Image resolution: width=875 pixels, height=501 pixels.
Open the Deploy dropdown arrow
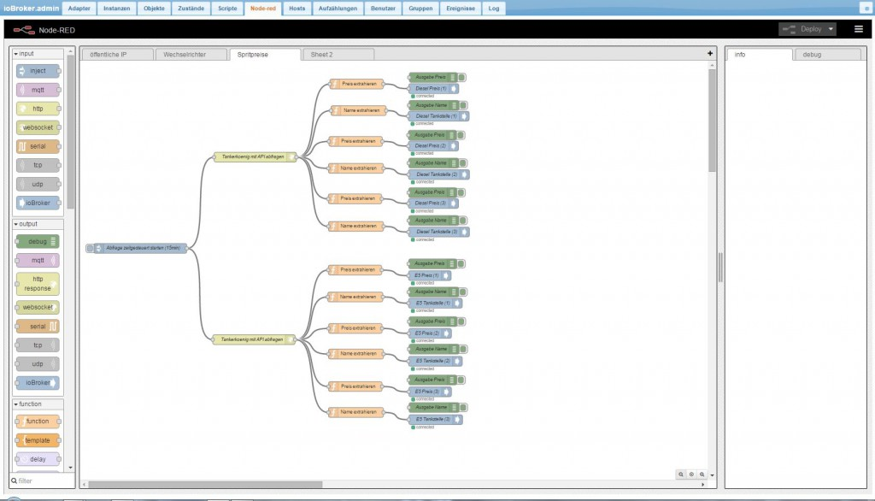point(831,29)
